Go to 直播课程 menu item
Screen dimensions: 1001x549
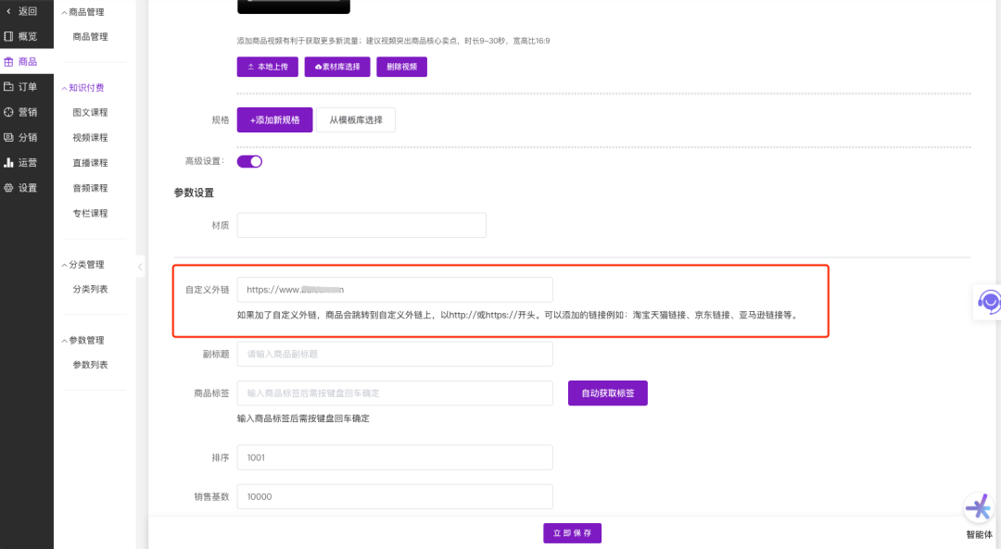click(90, 163)
